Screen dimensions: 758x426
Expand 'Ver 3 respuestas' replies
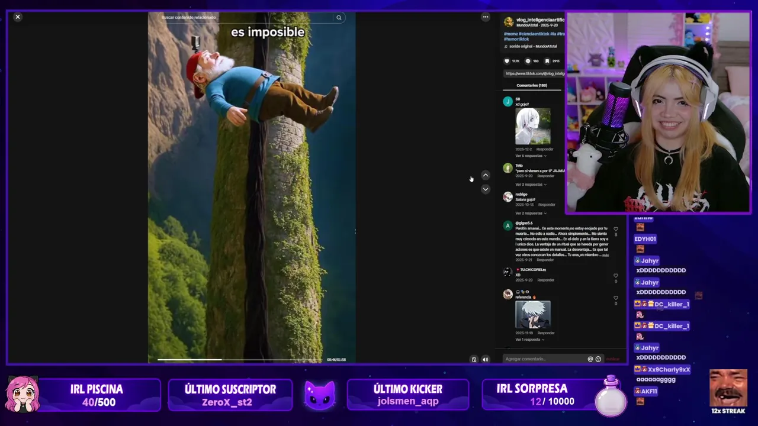pos(531,185)
